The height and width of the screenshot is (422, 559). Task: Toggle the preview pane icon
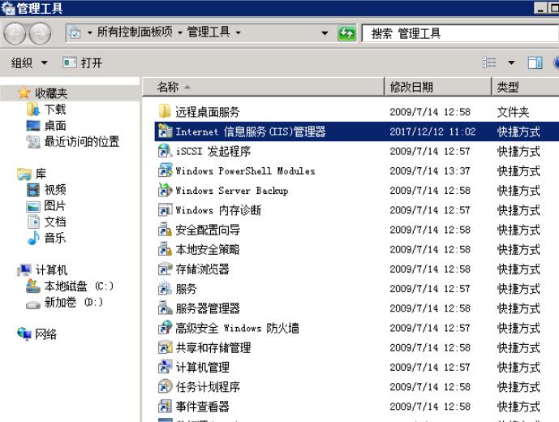(535, 62)
